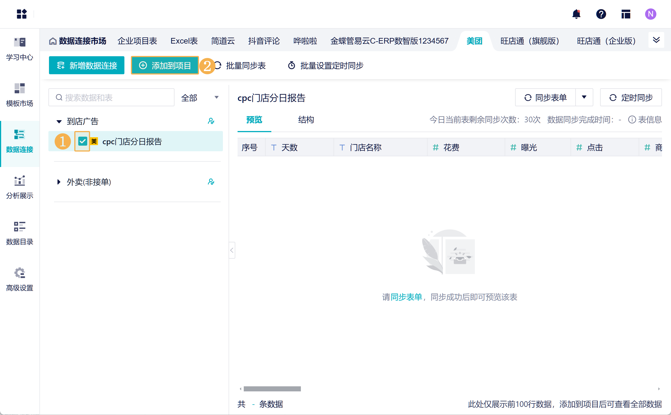Click the 花费 column header text
The width and height of the screenshot is (671, 415).
[x=451, y=147]
